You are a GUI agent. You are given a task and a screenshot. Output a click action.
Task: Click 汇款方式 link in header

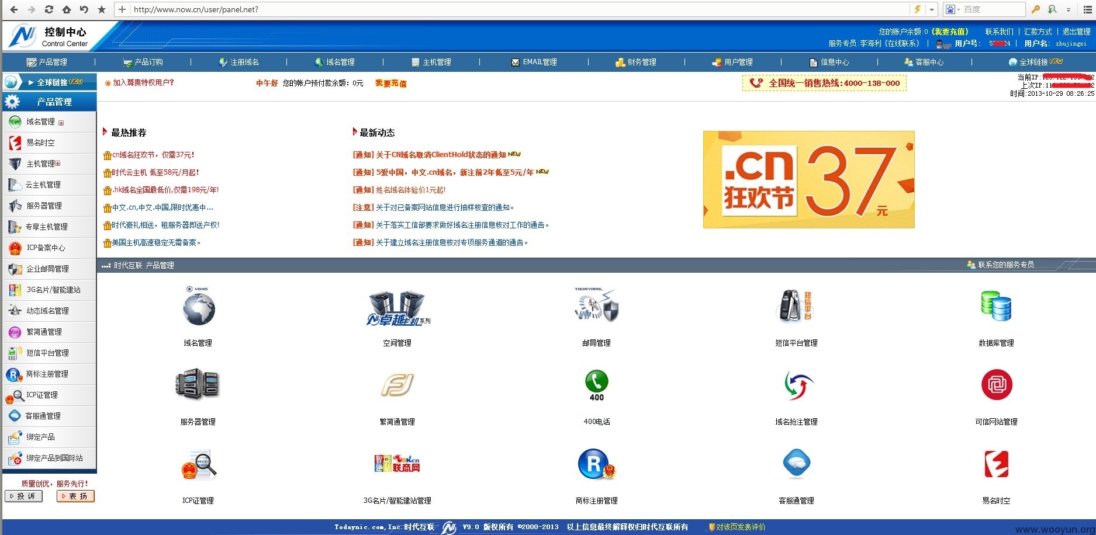tap(1038, 32)
